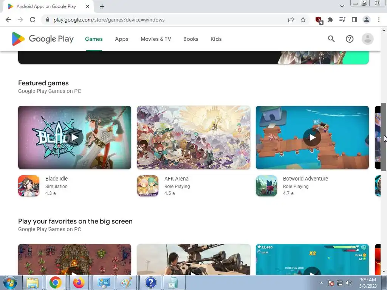Open the tab search dropdown chevron
Screen dimensions: 387x290
point(342,6)
